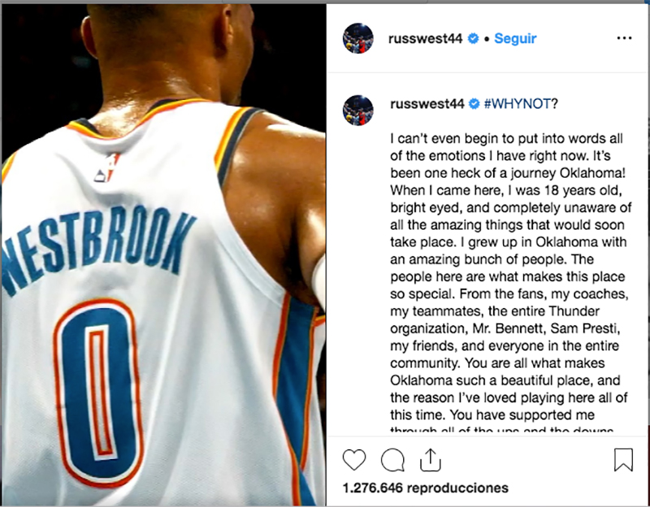This screenshot has width=650, height=507.
Task: Click the verified badge next to caption username
Action: 474,104
